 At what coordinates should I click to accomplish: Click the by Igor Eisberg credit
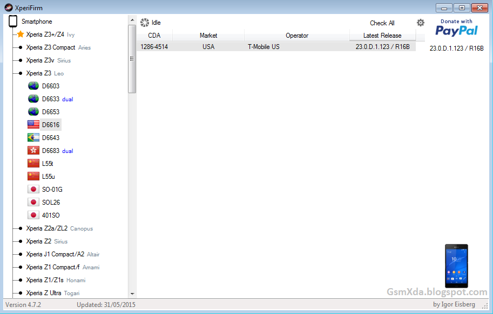pyautogui.click(x=454, y=304)
